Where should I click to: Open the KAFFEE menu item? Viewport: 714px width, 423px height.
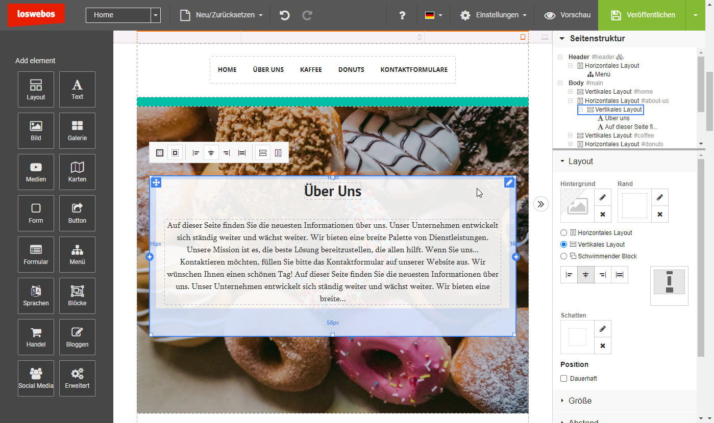(311, 70)
